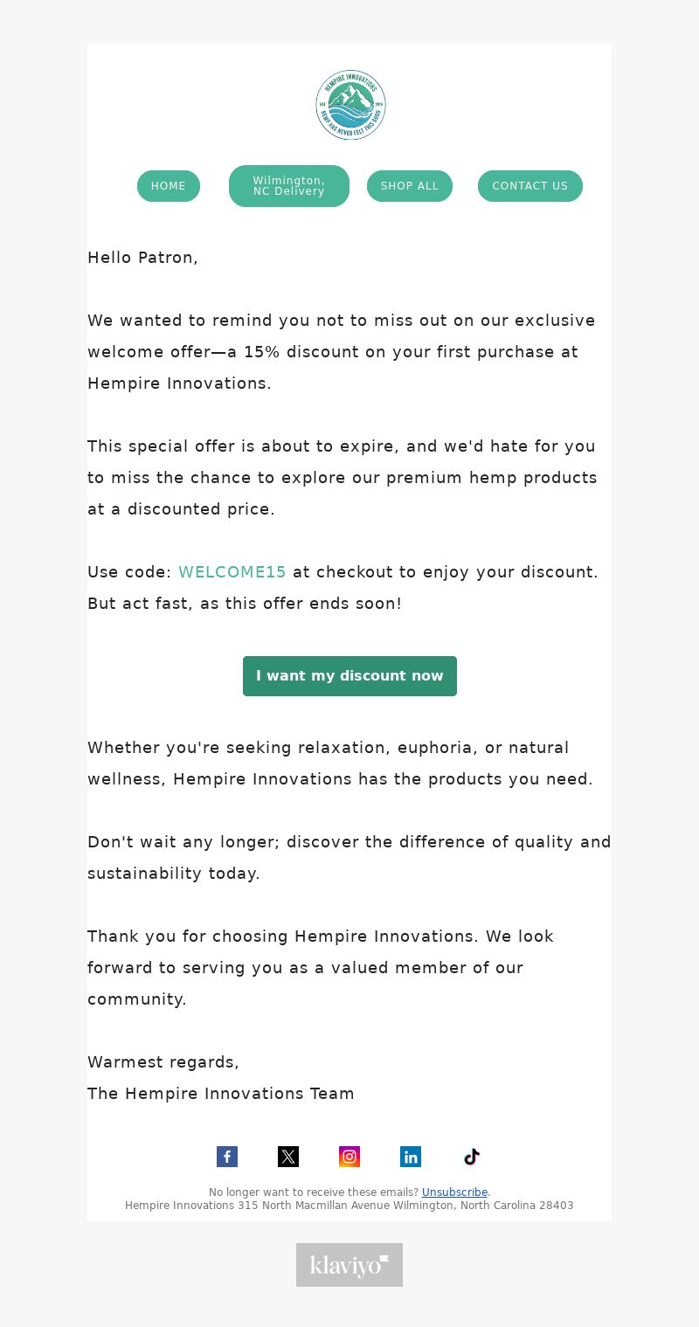Click the Unsubscribe link
The height and width of the screenshot is (1327, 699).
pos(454,1192)
